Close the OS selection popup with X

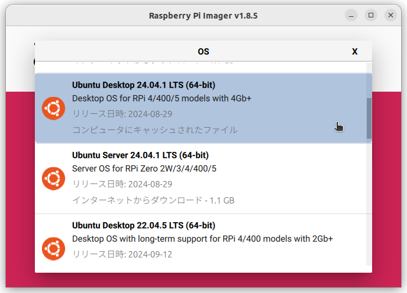[x=355, y=52]
